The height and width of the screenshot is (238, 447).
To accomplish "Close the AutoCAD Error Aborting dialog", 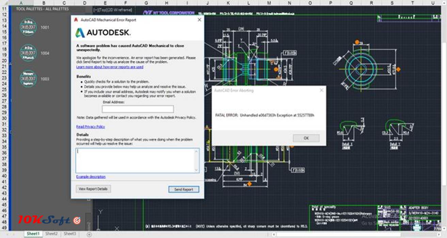I will pos(322,90).
